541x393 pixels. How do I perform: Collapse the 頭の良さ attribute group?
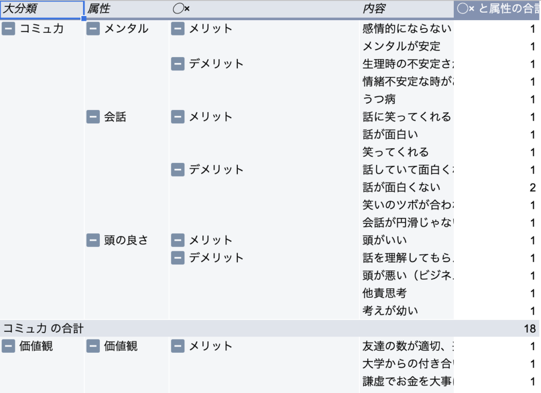[93, 240]
